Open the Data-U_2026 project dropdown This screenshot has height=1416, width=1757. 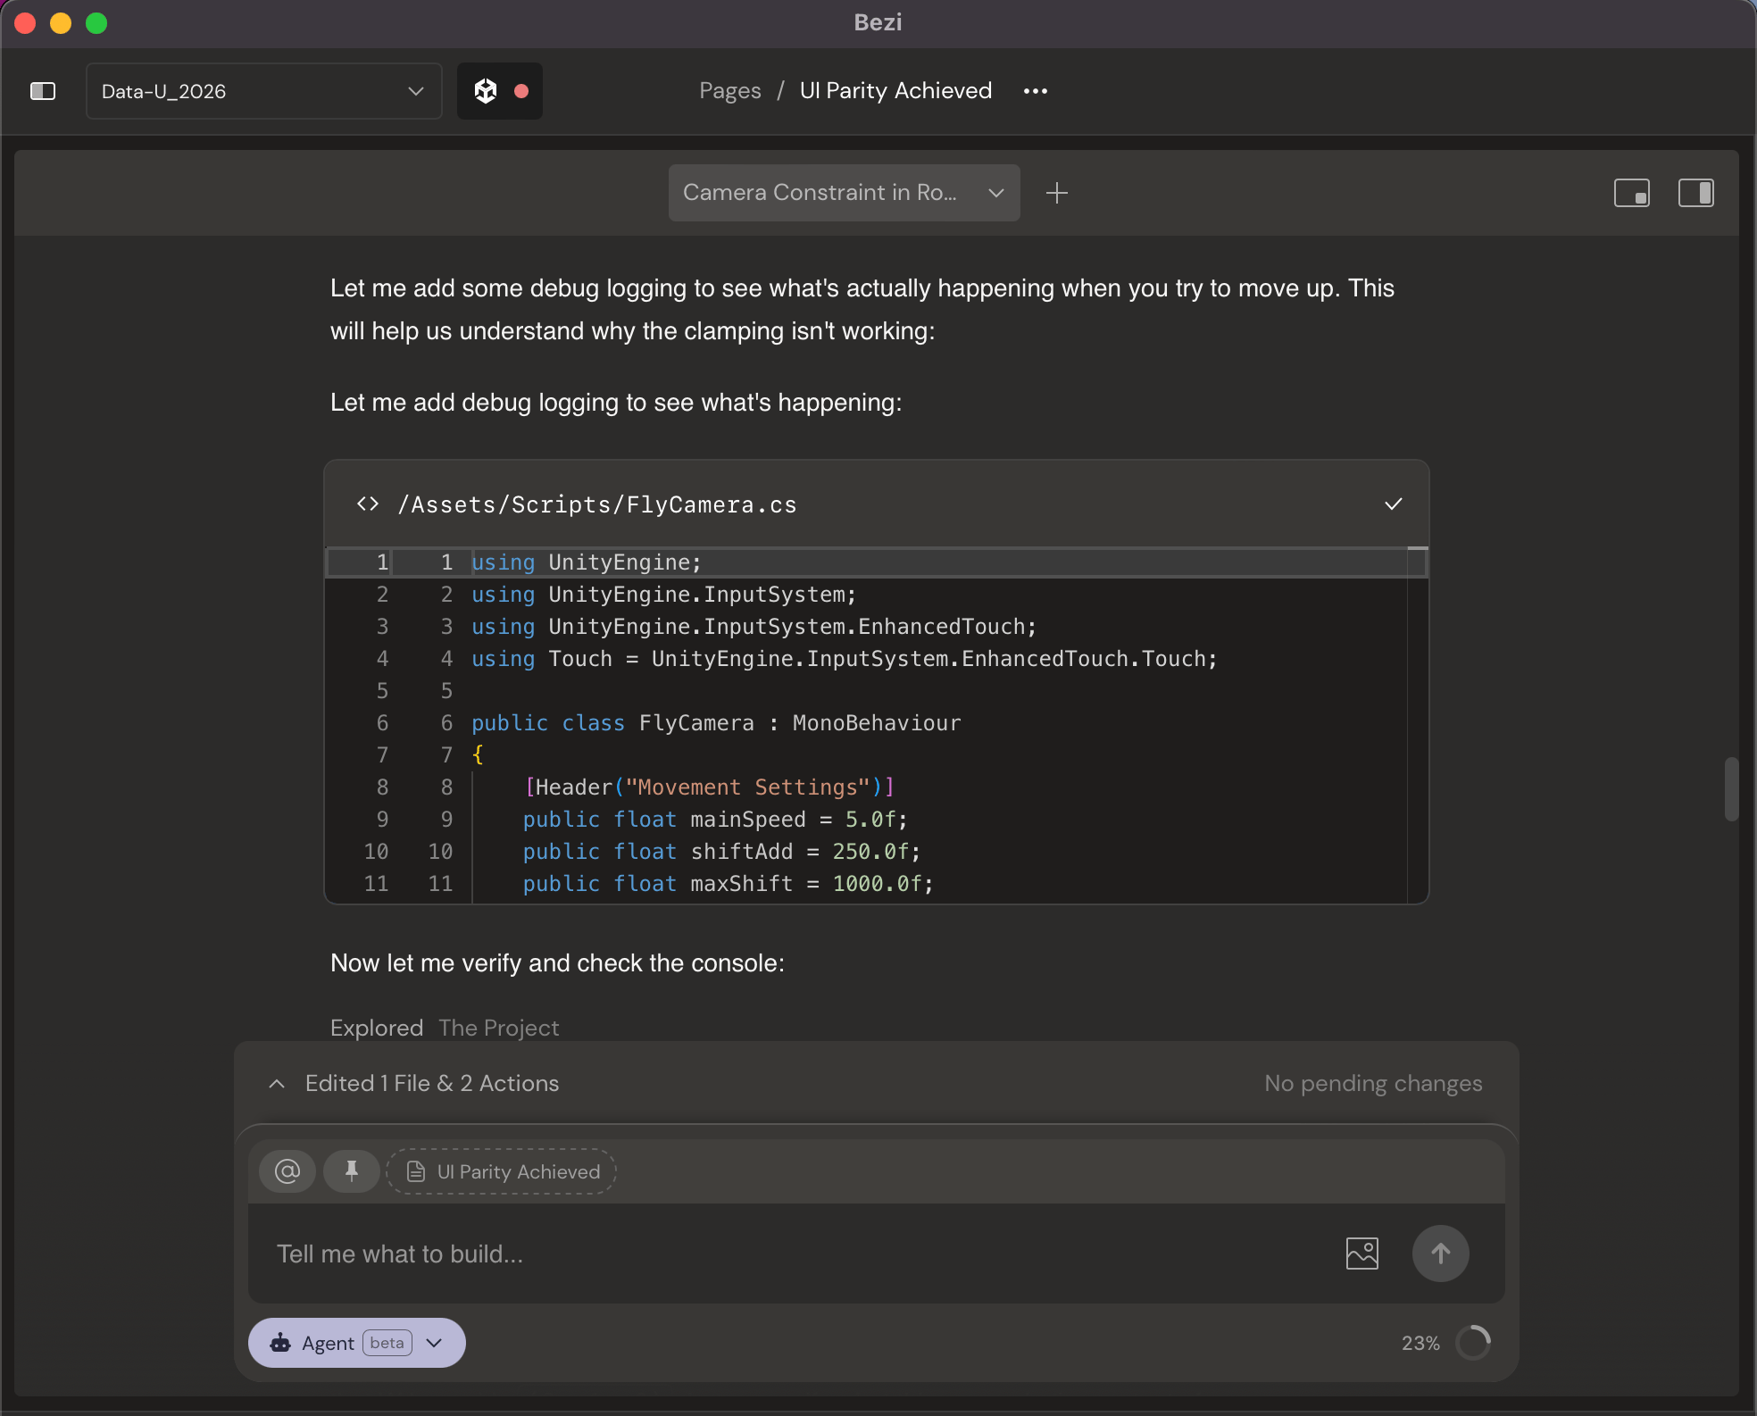click(x=263, y=91)
